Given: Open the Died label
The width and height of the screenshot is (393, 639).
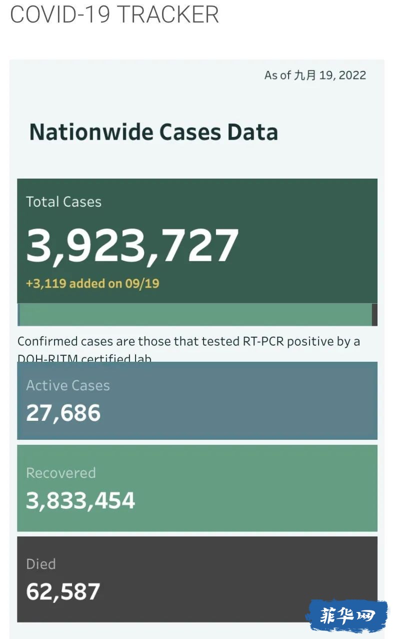Looking at the screenshot, I should coord(40,564).
